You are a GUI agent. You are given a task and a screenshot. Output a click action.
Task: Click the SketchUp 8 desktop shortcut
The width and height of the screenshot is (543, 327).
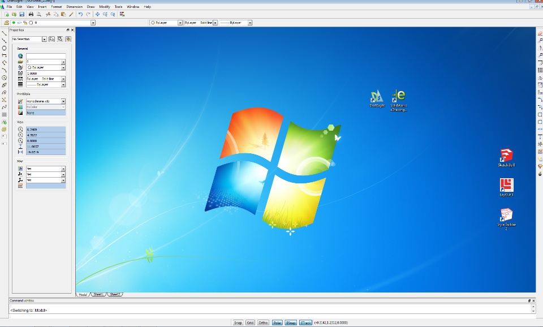point(506,158)
